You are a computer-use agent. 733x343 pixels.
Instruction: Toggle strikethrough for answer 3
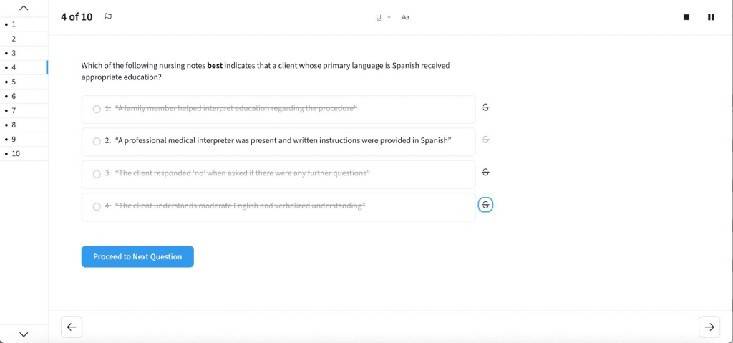pos(485,173)
